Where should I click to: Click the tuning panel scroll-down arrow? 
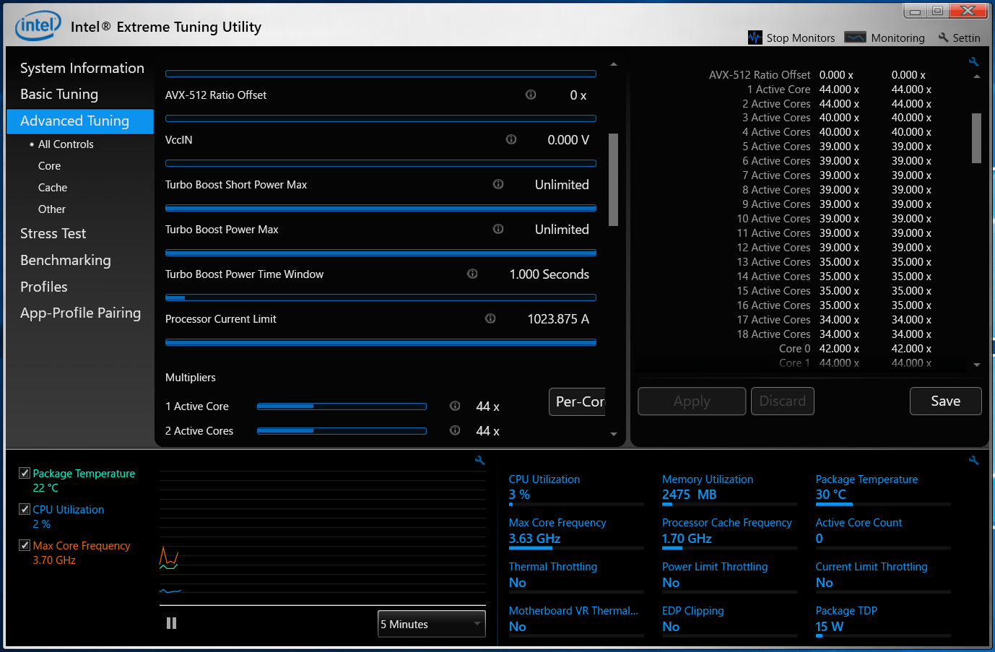(614, 434)
